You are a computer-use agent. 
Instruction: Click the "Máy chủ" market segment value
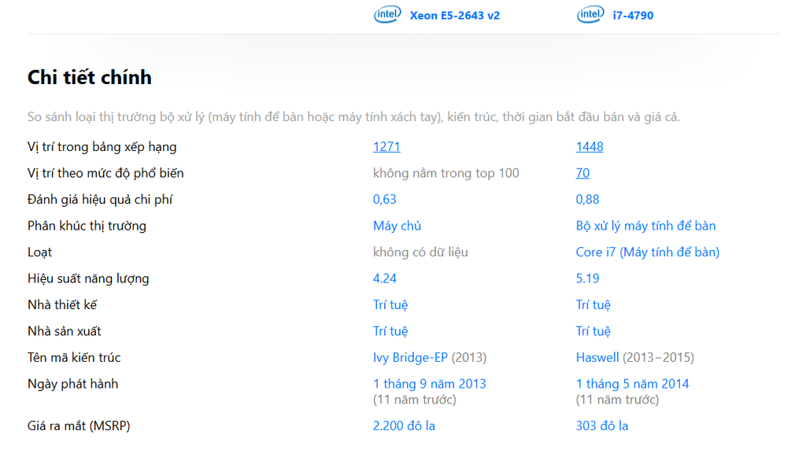397,226
